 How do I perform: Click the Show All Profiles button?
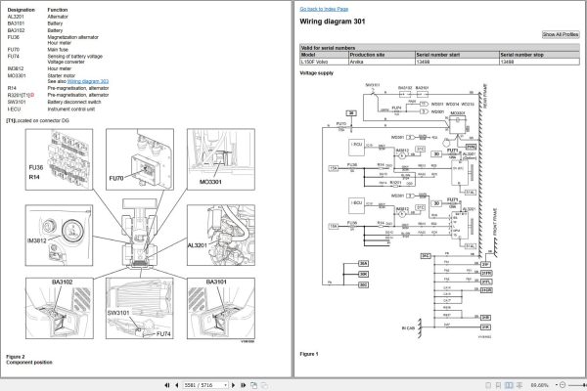561,34
